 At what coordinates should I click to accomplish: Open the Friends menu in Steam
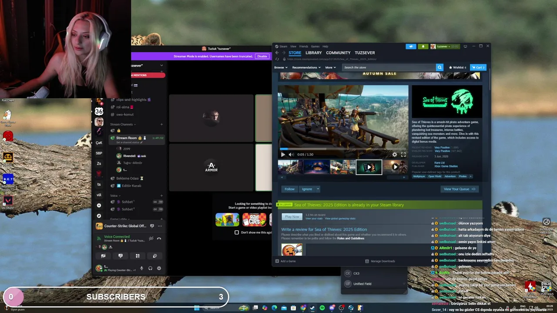(x=303, y=46)
